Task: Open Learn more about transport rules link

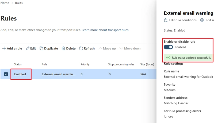Action: tap(105, 30)
